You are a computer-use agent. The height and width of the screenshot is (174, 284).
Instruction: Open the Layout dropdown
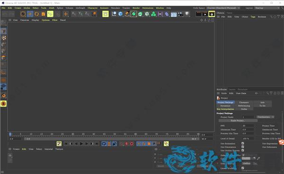pos(267,8)
